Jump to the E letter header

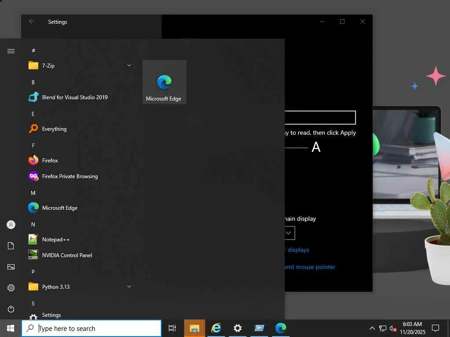tap(33, 114)
